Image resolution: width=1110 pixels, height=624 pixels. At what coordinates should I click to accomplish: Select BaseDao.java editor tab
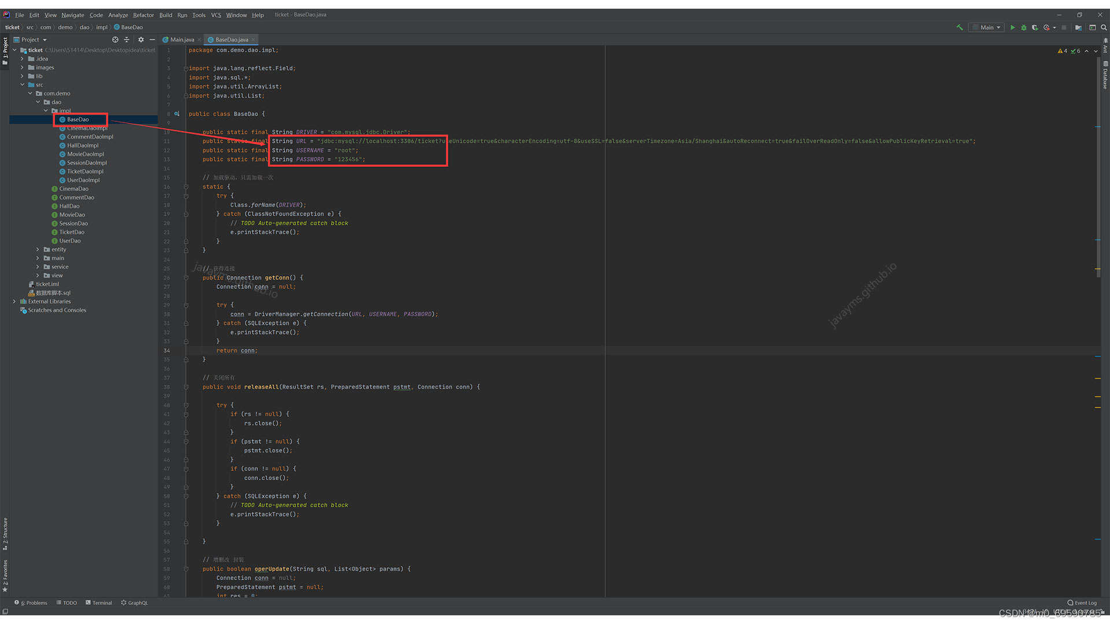click(x=229, y=39)
